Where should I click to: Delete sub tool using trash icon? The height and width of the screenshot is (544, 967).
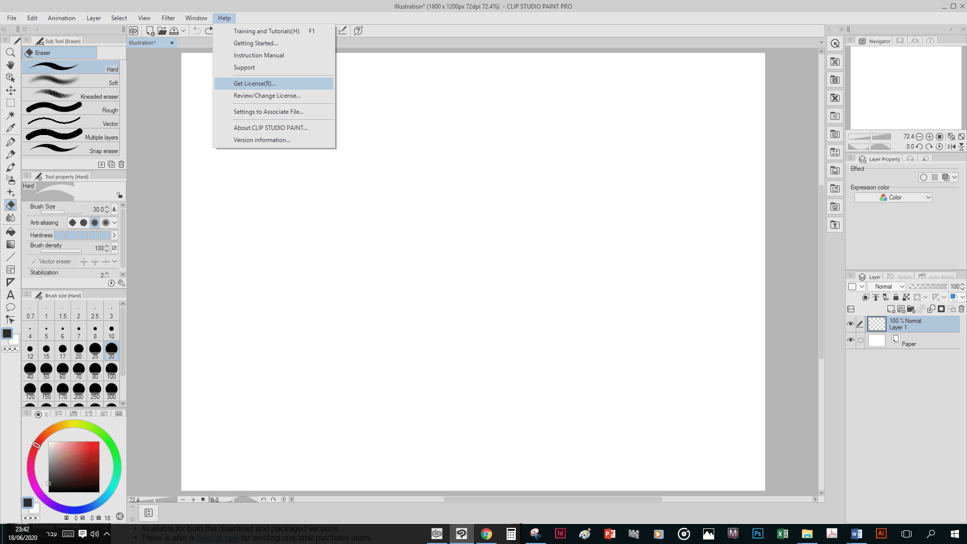(121, 164)
